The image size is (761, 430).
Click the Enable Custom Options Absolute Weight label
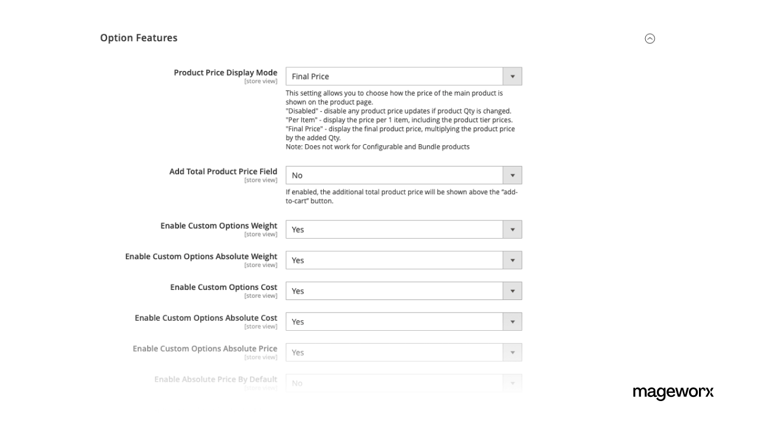click(201, 256)
